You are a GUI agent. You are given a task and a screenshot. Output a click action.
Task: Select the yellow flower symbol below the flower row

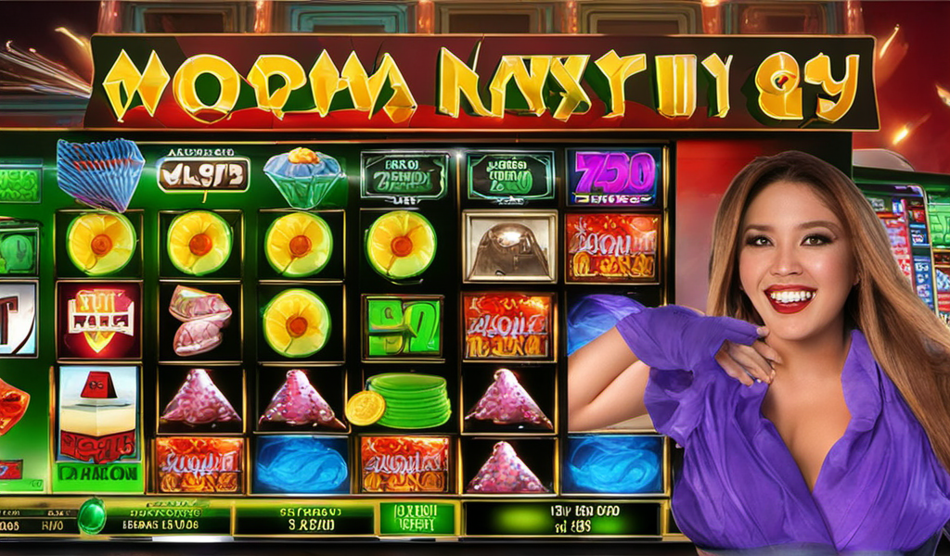297,322
